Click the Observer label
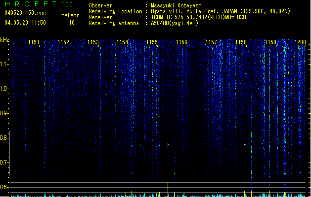Viewport: 311px width, 197px height. tap(100, 5)
